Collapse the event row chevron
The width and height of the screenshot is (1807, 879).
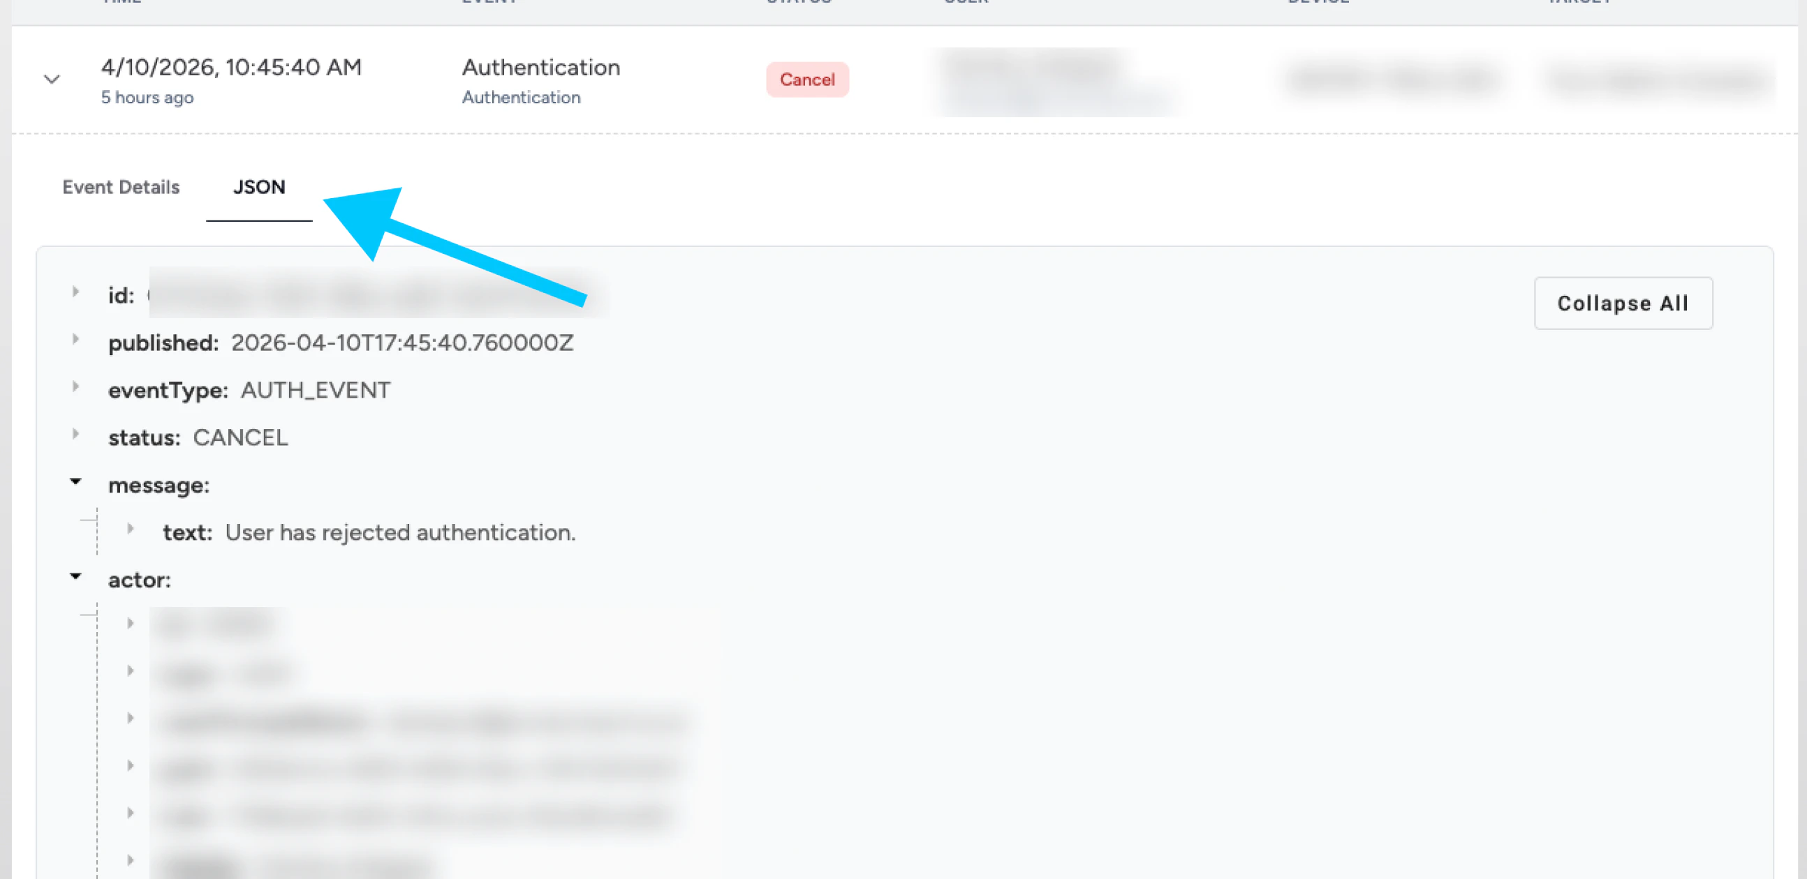(x=52, y=80)
